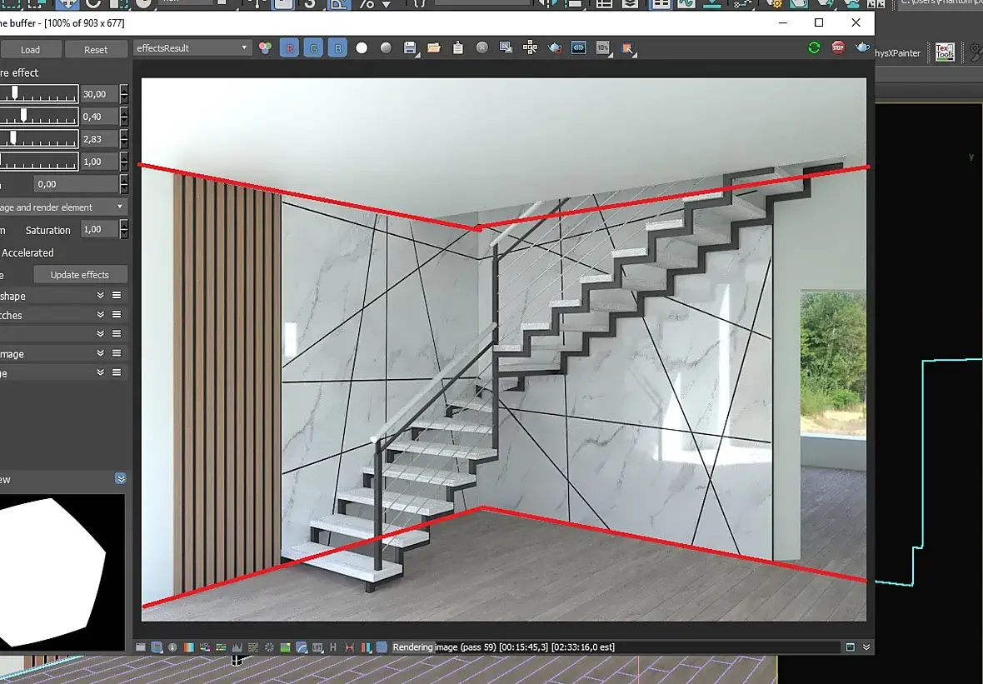Viewport: 983px width, 684px height.
Task: Click the region render teapot icon
Action: [555, 48]
